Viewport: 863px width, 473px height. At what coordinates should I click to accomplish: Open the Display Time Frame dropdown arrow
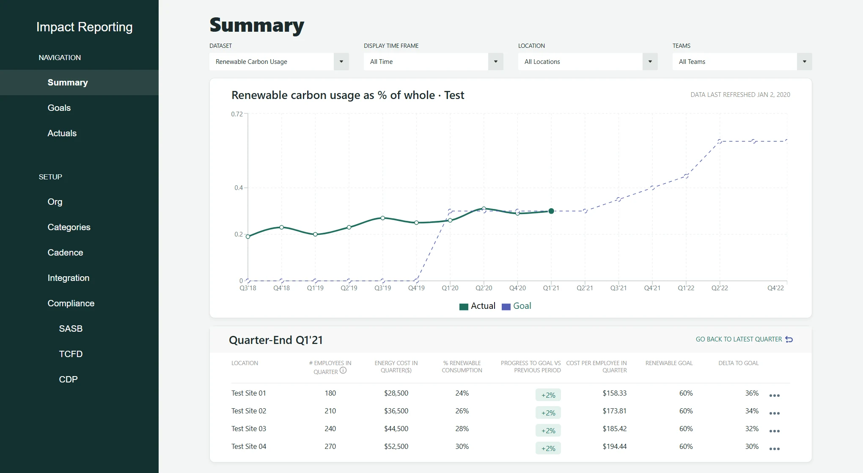tap(496, 62)
